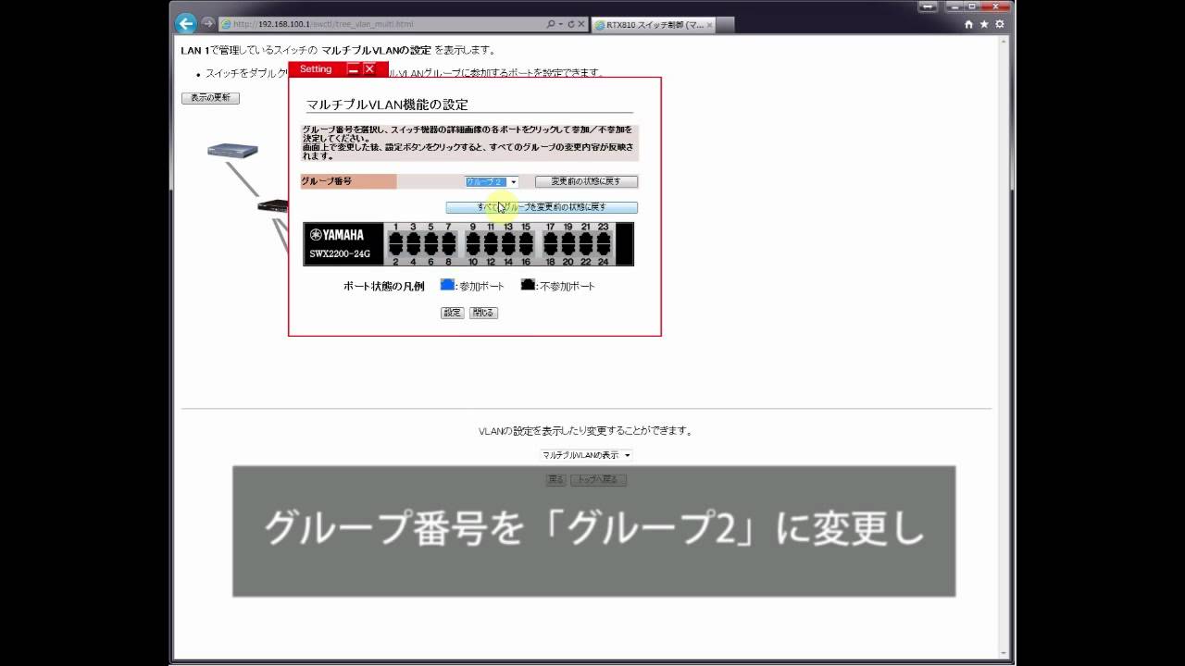Open the browser Tools gear icon
1185x666 pixels.
pyautogui.click(x=999, y=24)
